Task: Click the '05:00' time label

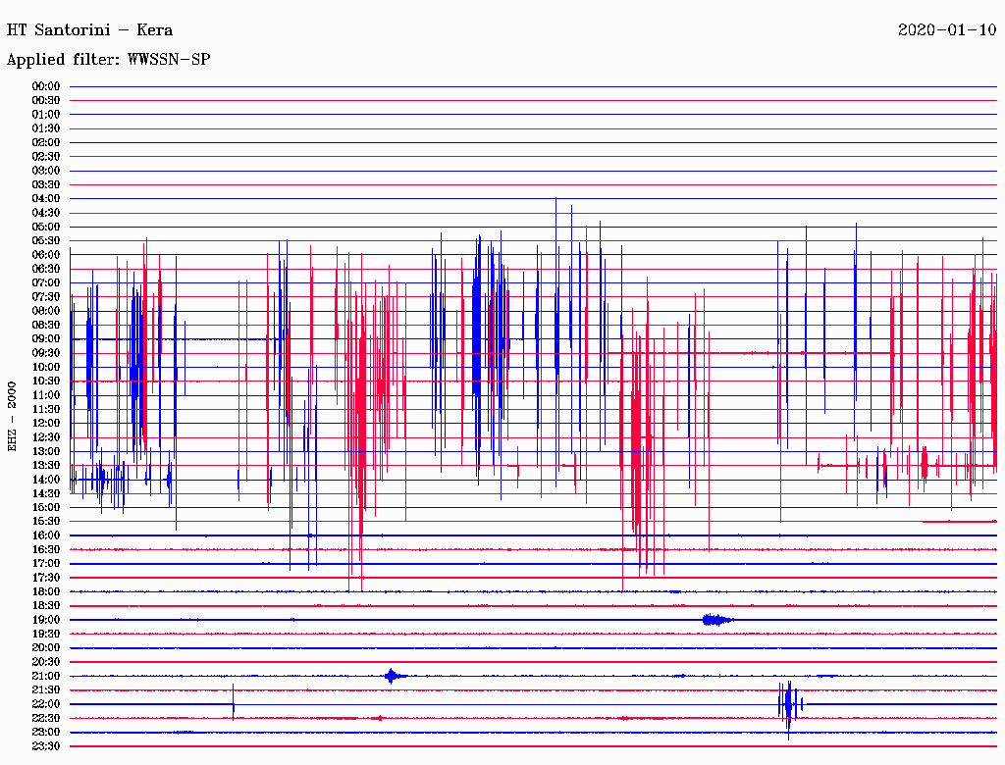Action: point(46,227)
